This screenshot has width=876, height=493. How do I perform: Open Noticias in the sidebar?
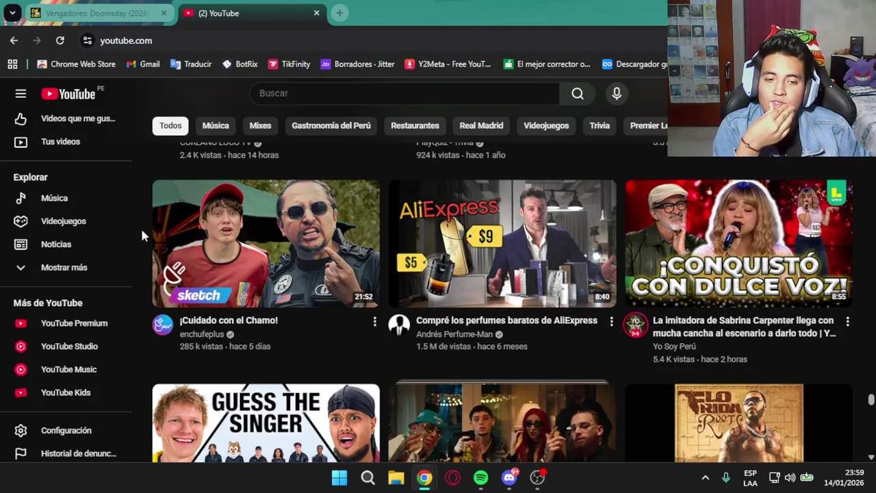(55, 244)
